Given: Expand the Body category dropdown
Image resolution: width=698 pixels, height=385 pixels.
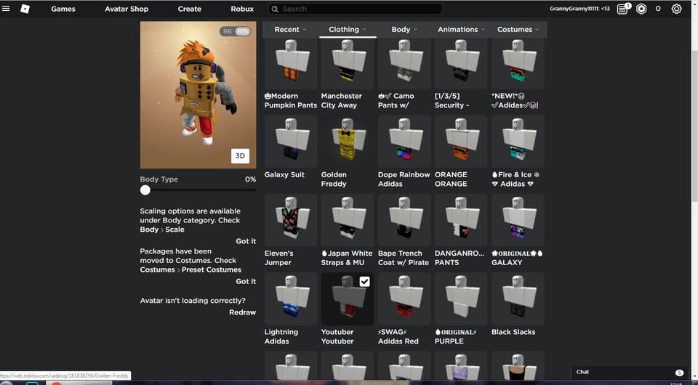Looking at the screenshot, I should pos(404,30).
